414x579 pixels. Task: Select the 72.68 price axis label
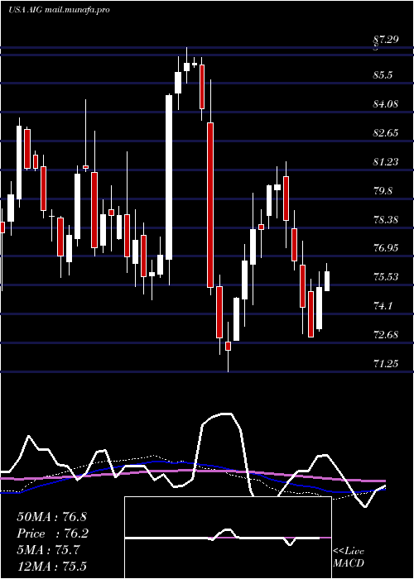click(387, 335)
